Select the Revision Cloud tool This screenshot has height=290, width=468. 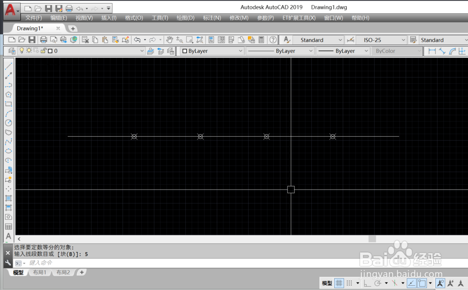tap(8, 132)
